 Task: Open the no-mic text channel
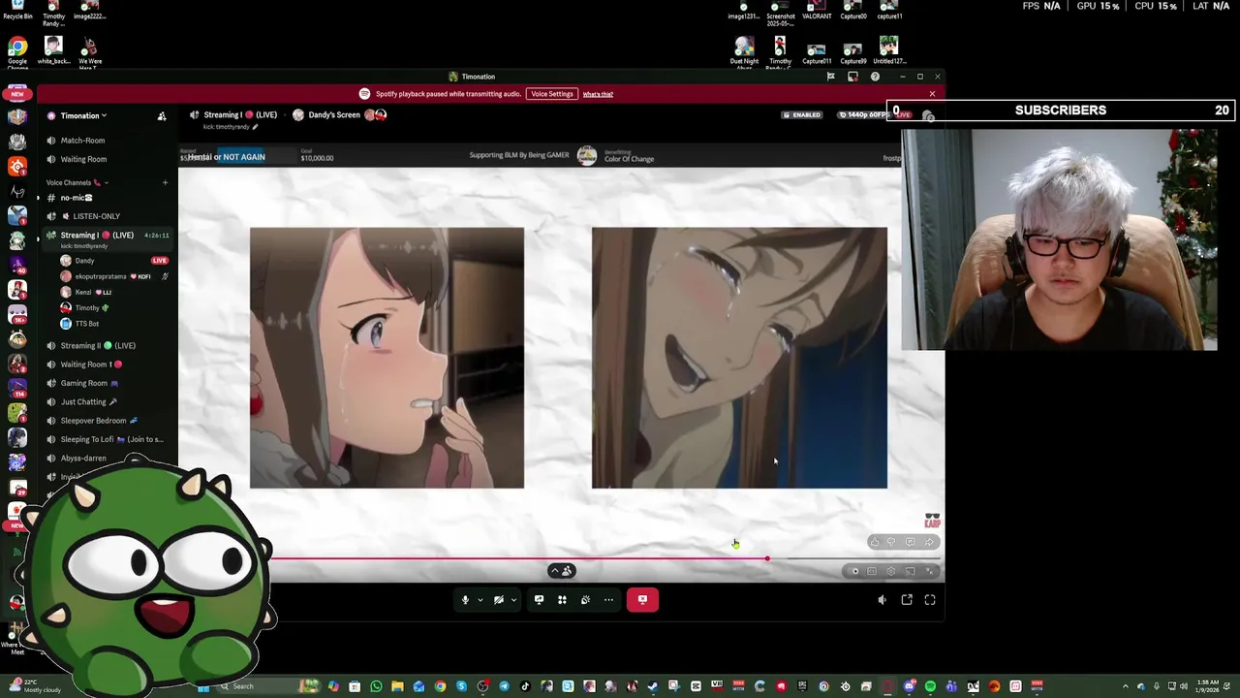(77, 198)
